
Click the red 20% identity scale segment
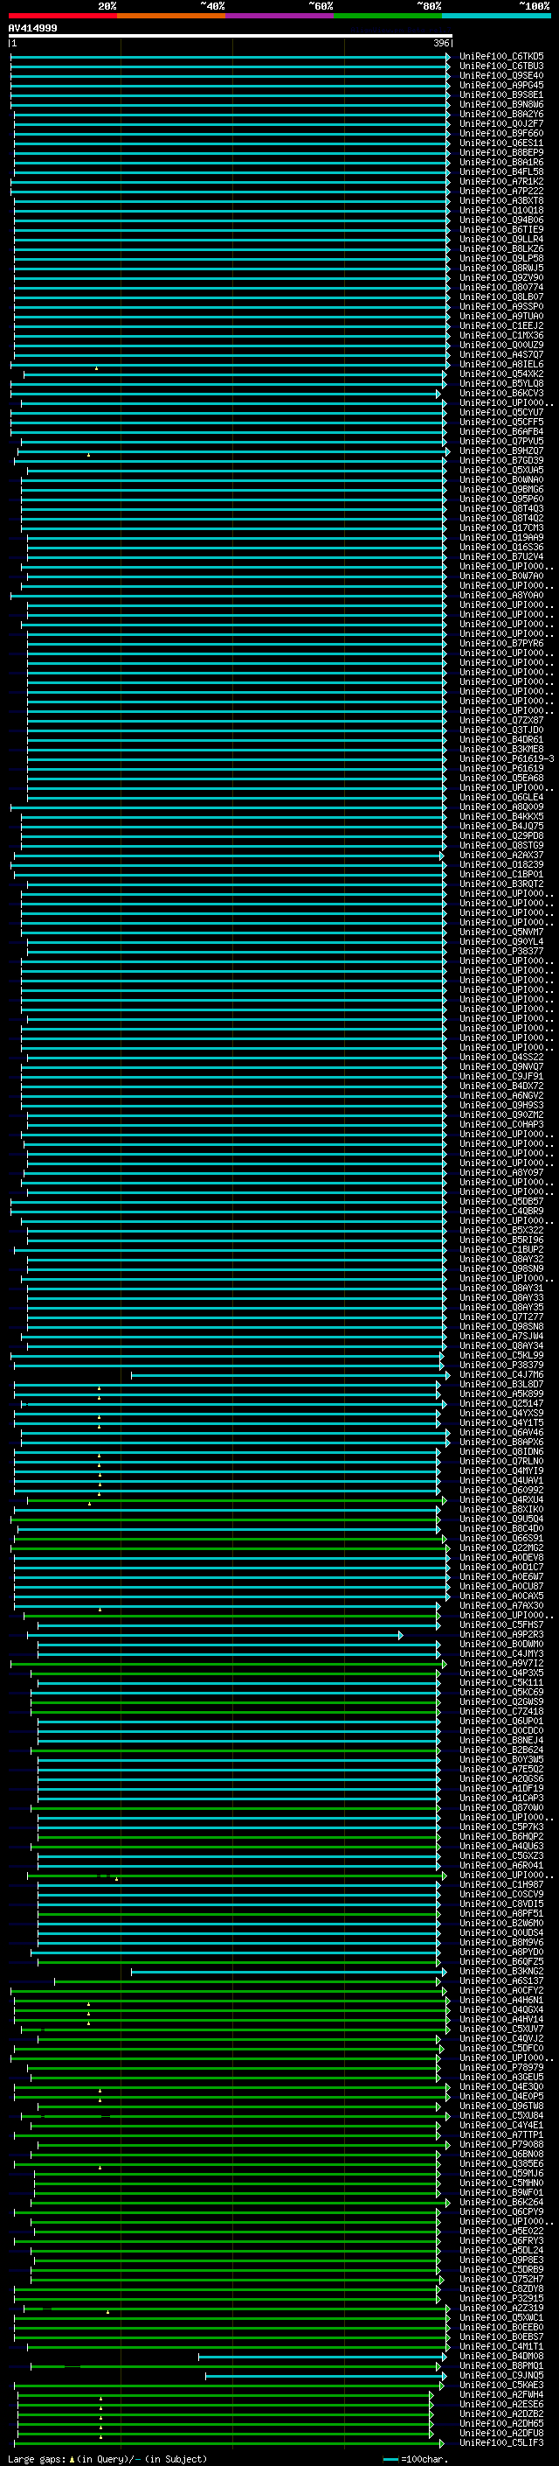coord(62,16)
